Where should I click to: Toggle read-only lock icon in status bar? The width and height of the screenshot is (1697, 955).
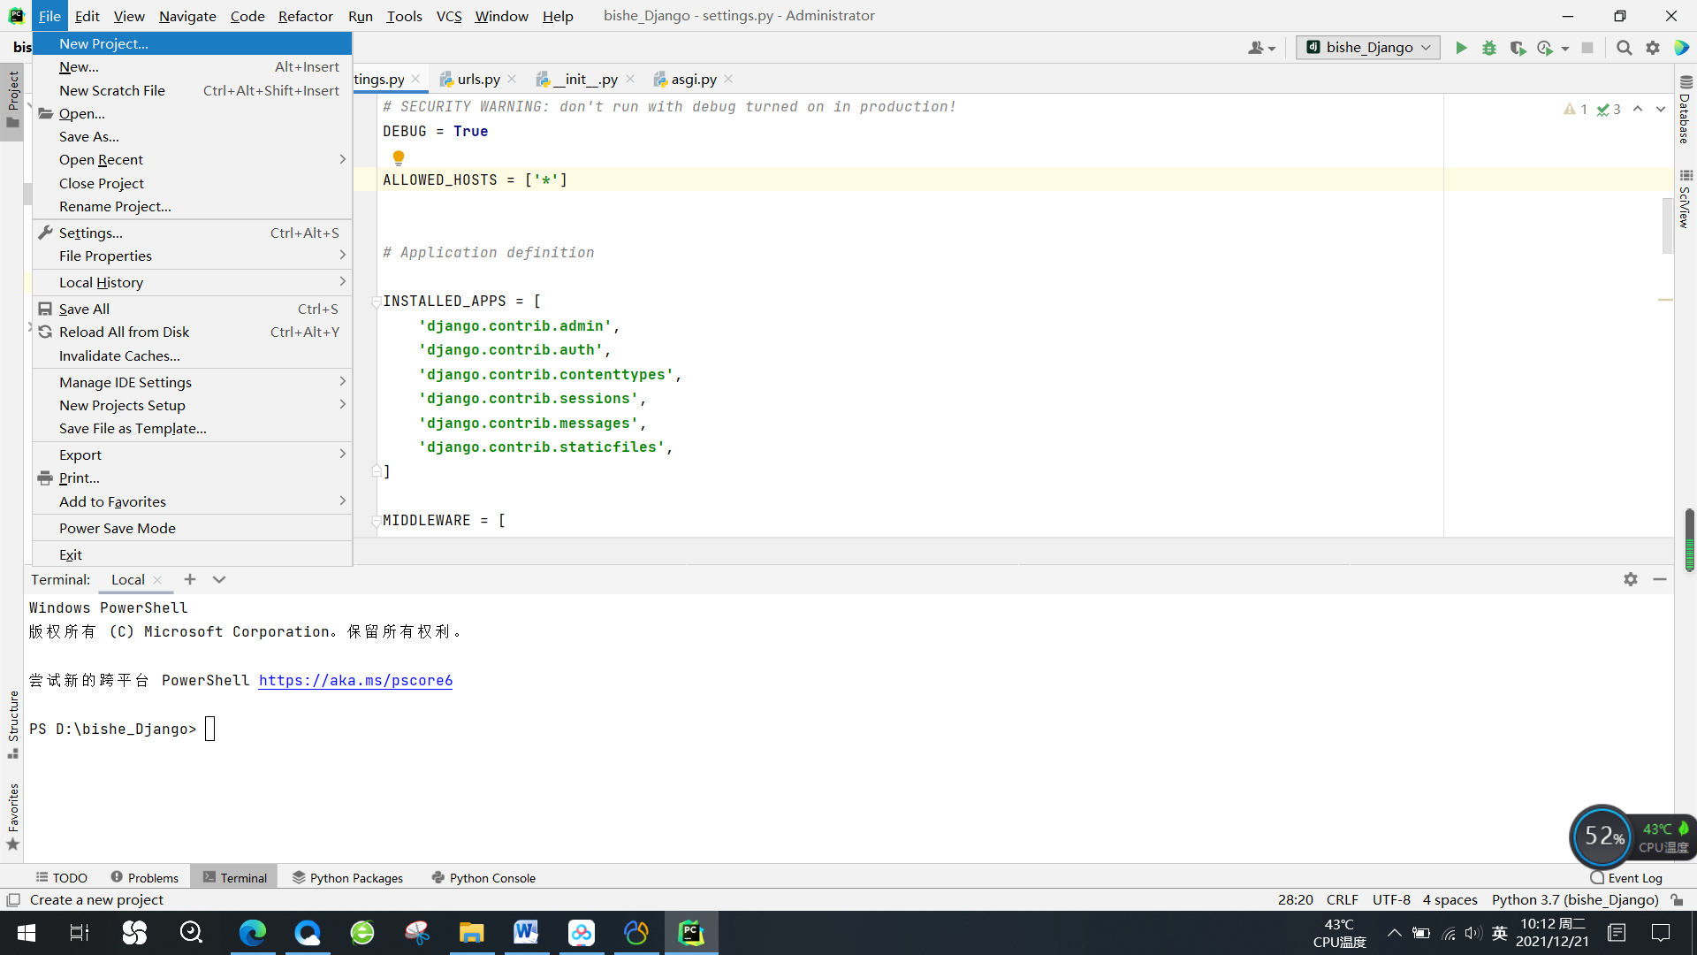[x=1677, y=900]
